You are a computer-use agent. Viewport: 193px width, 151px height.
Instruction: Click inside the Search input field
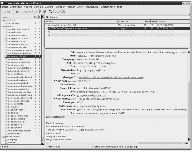click(123, 17)
